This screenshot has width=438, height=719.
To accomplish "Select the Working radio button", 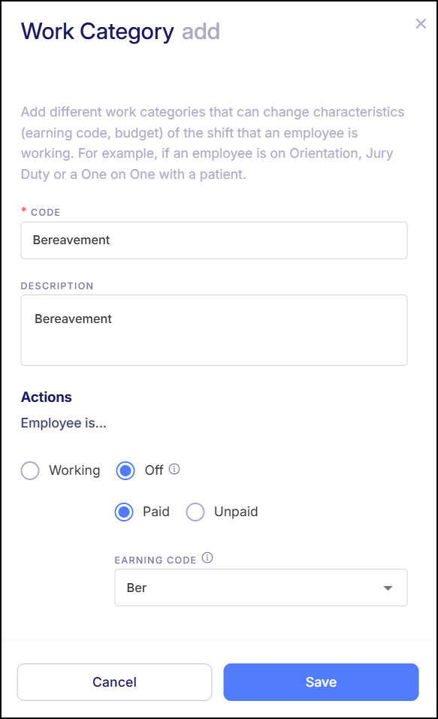I will pos(30,470).
